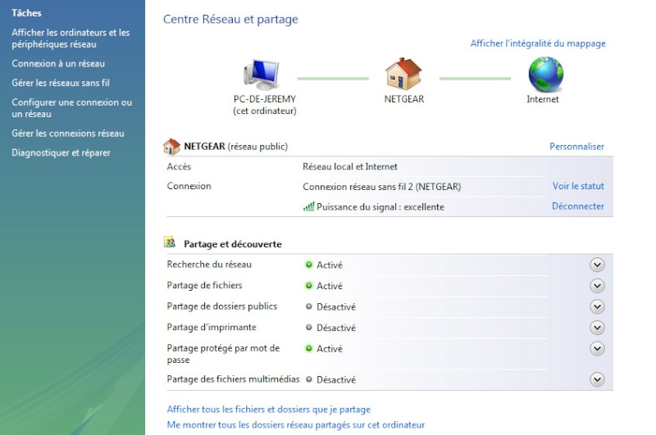Open Gérer les réseaux sans fil

(x=61, y=83)
